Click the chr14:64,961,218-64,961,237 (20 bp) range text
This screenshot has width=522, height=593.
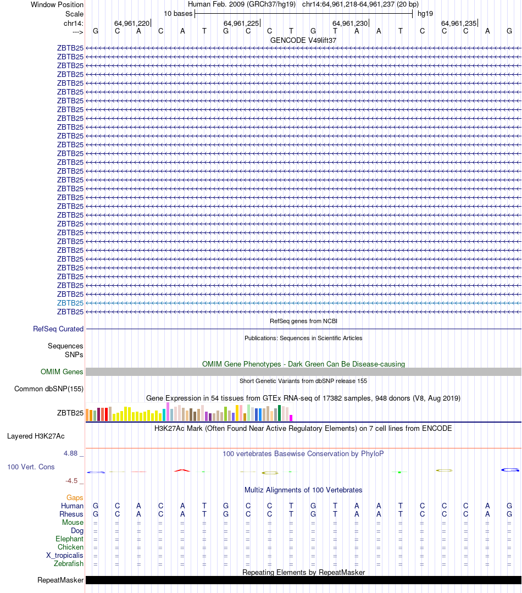pyautogui.click(x=360, y=4)
